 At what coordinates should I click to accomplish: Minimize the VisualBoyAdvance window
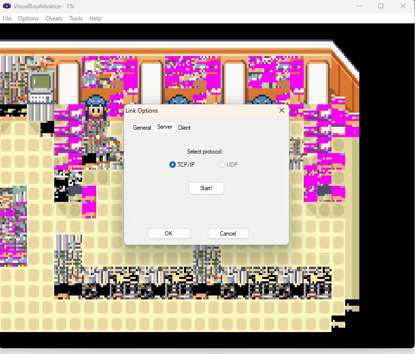click(359, 6)
